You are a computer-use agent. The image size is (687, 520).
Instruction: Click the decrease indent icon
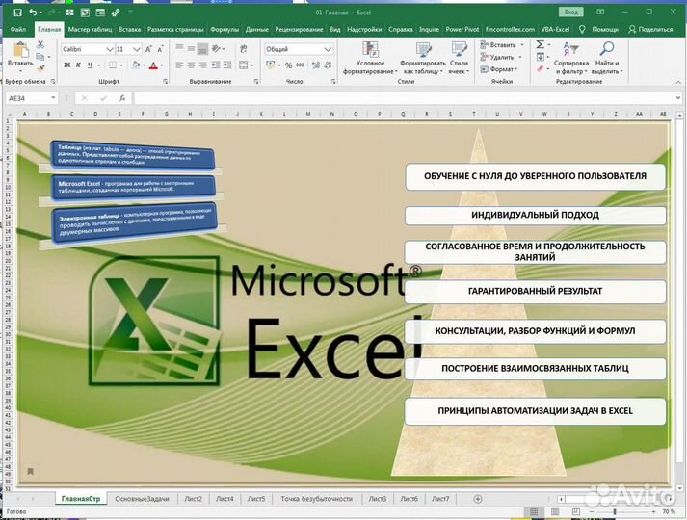215,65
